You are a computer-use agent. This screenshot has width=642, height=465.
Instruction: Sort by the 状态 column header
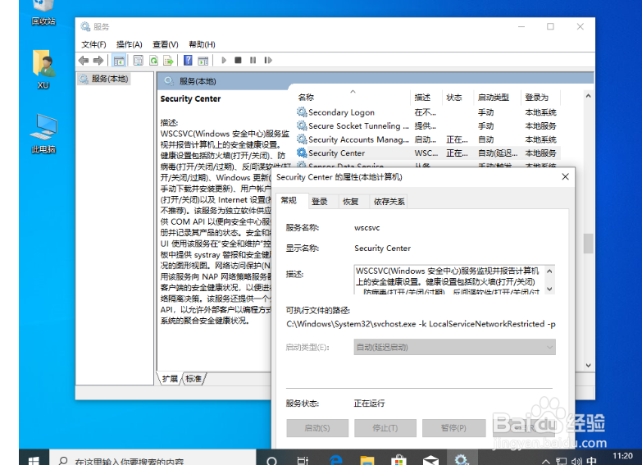coord(458,97)
